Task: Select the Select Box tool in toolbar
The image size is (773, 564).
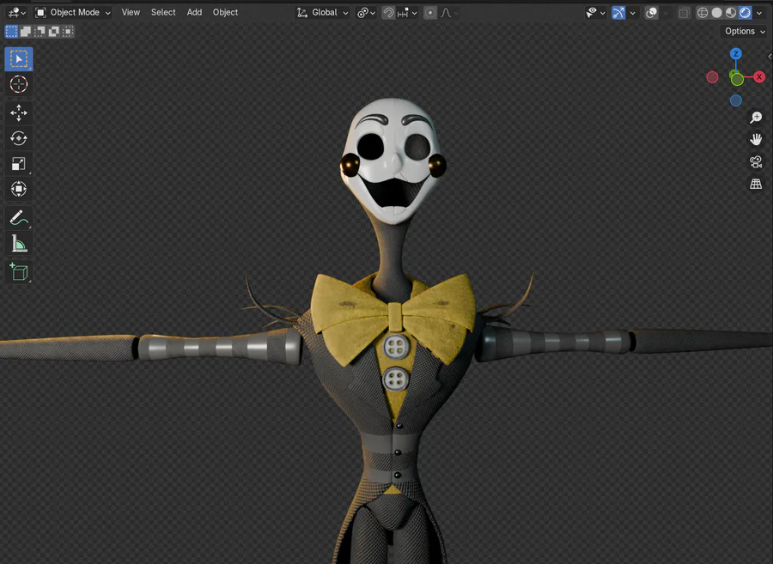Action: point(19,59)
